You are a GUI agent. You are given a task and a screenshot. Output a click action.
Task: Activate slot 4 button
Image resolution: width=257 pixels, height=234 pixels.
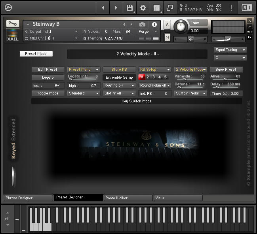(160, 77)
